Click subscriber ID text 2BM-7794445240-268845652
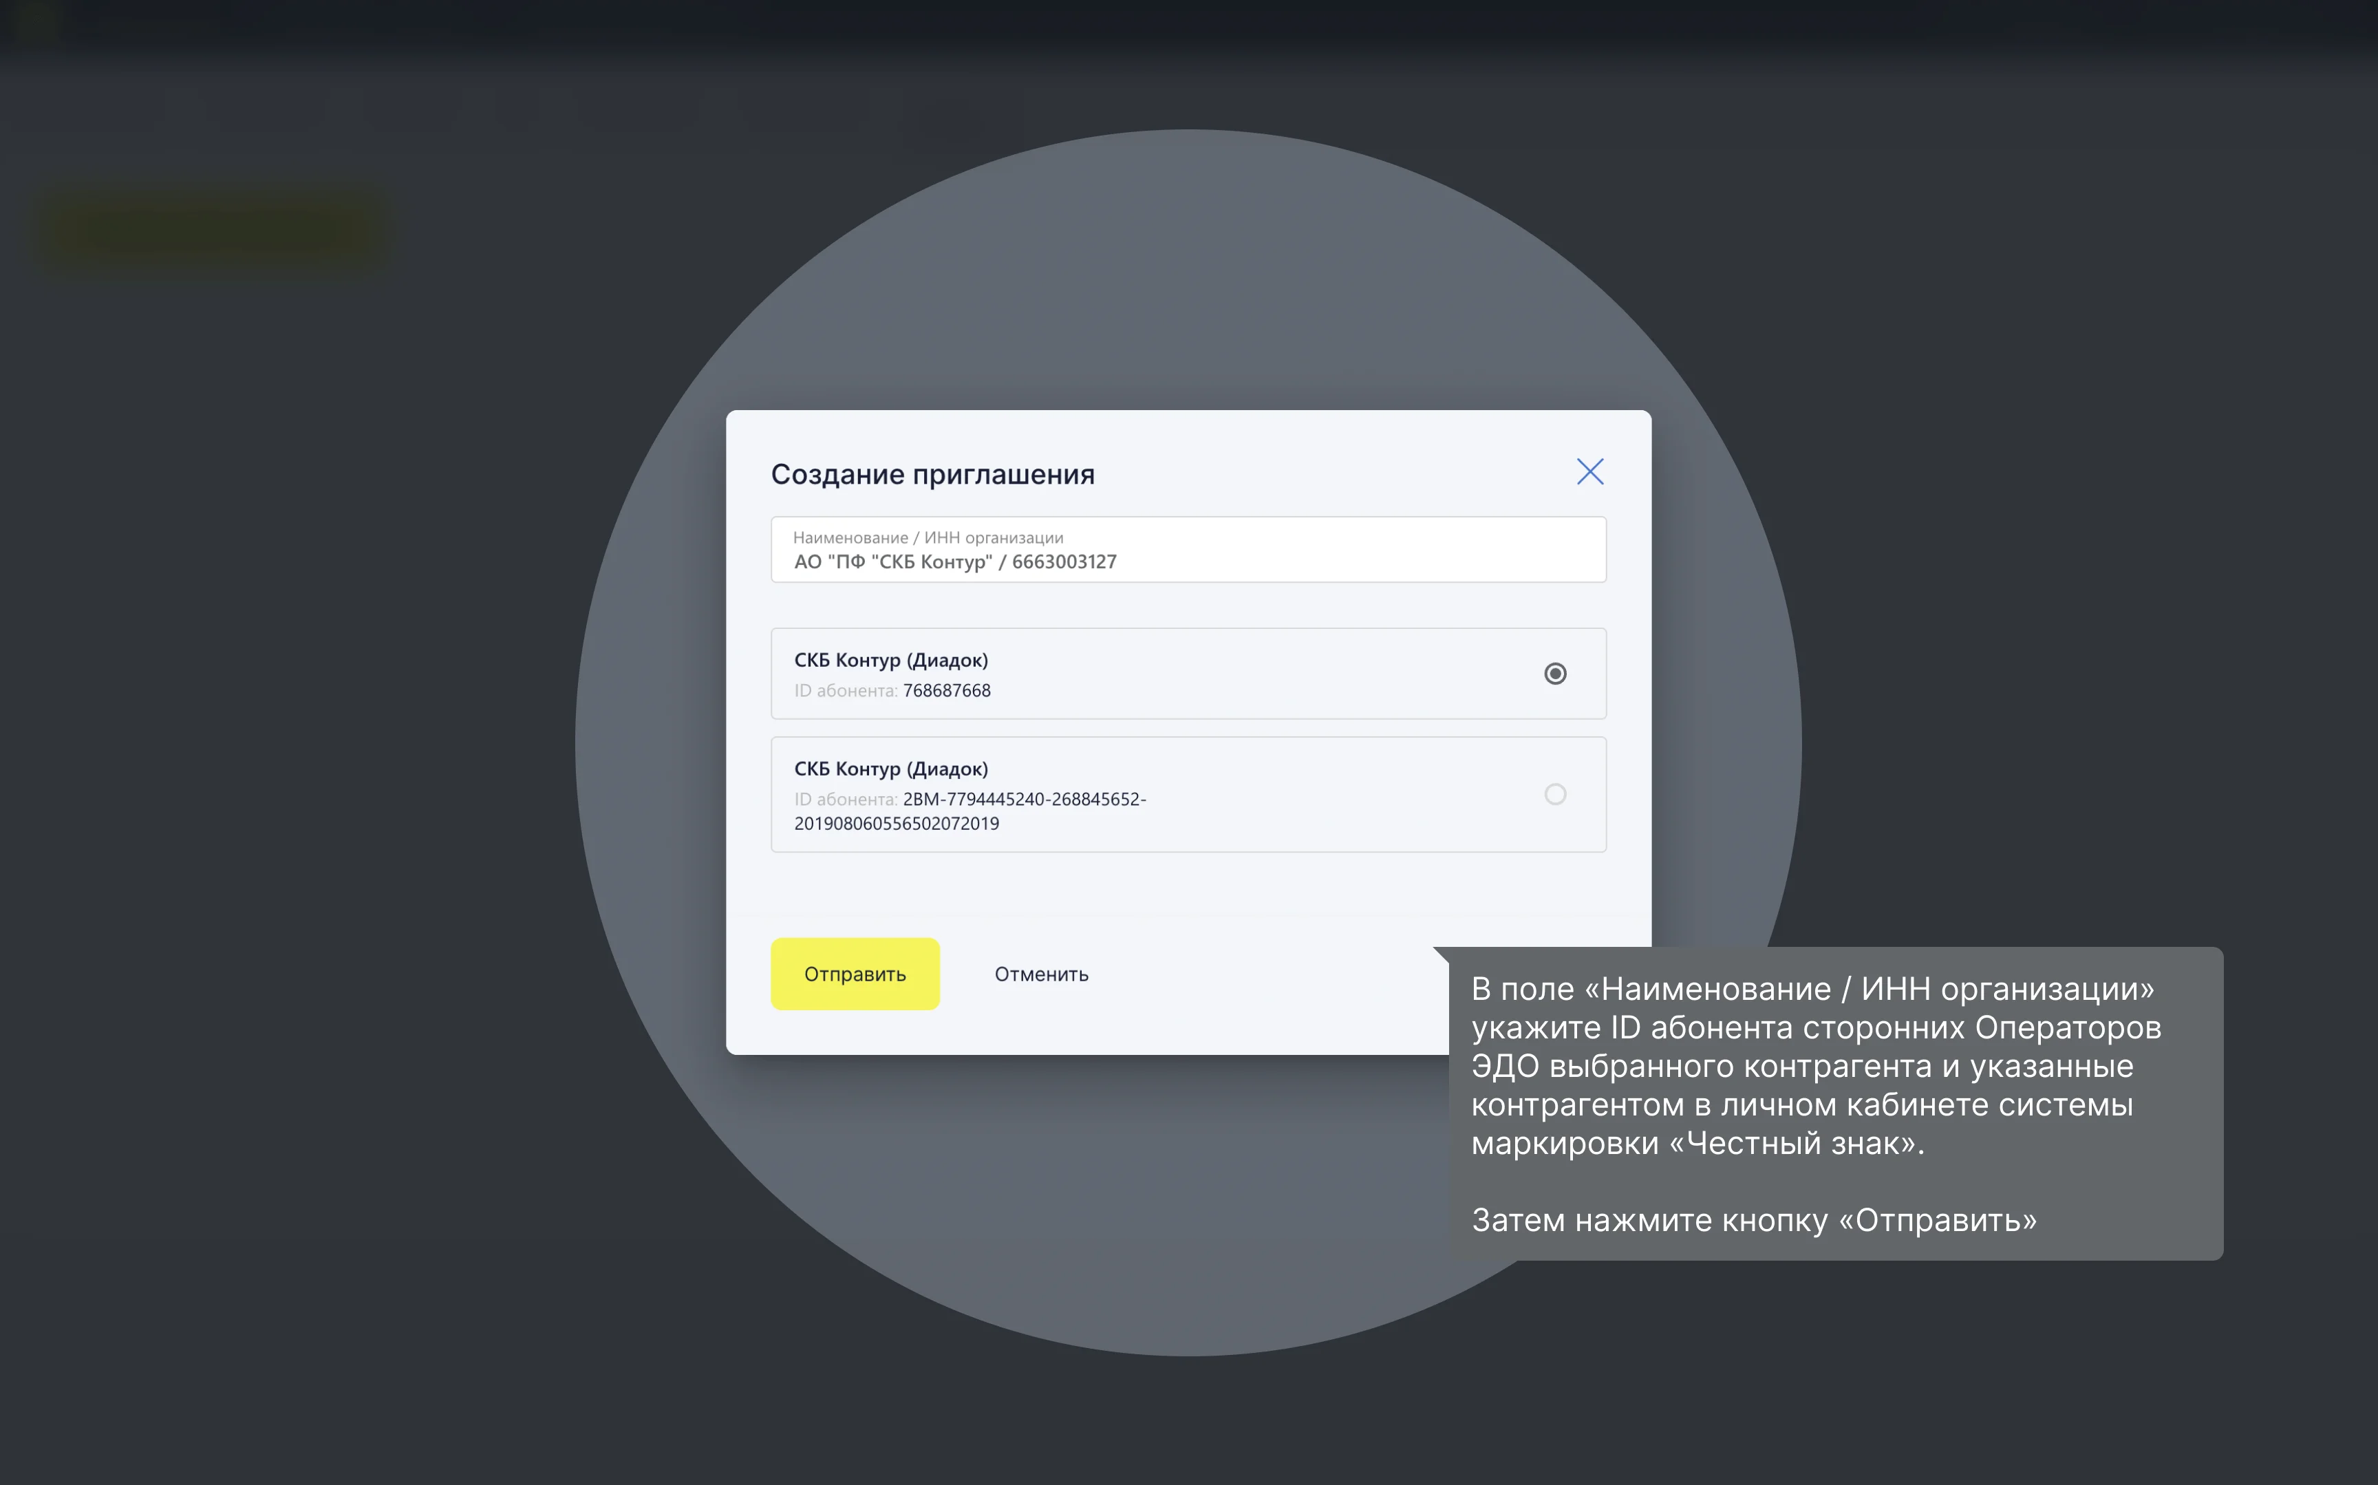 (x=1024, y=800)
